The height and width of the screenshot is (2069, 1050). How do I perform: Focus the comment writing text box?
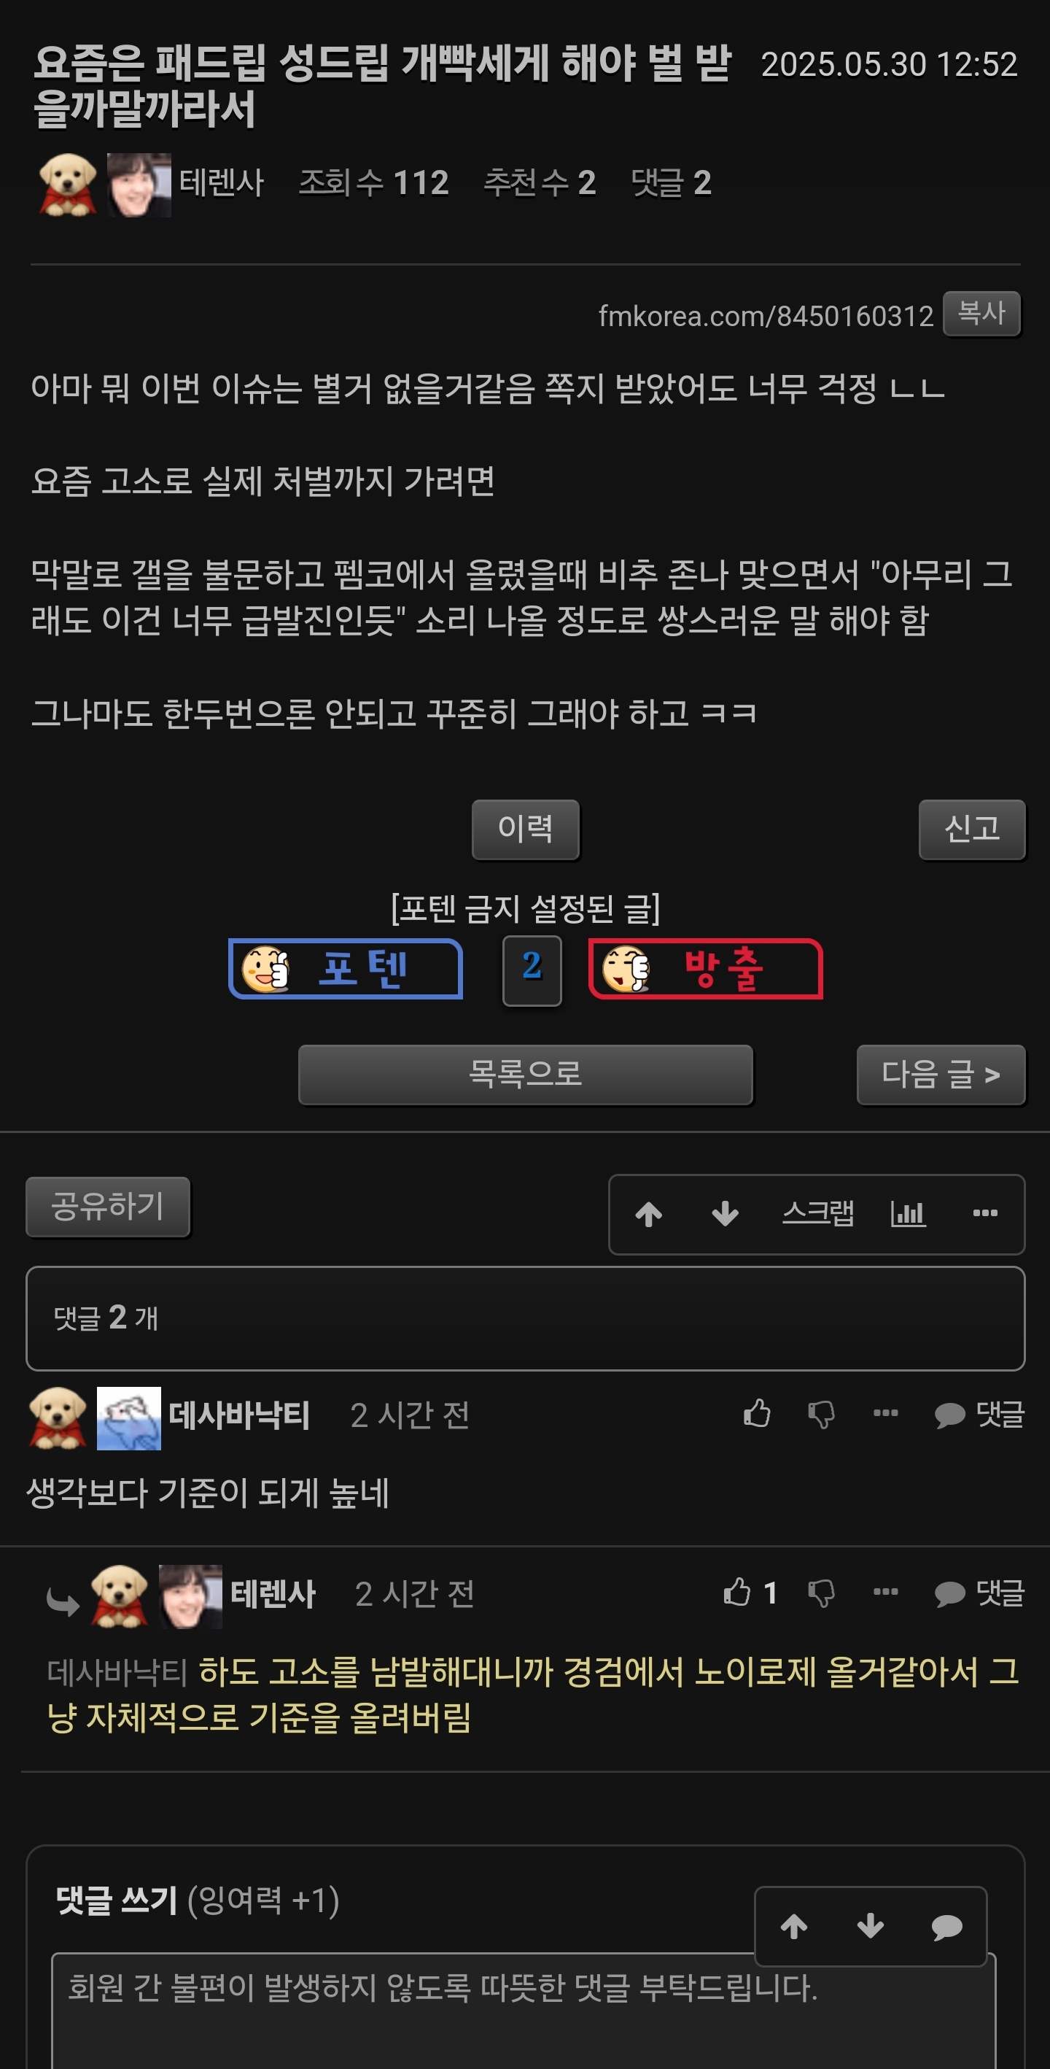524,2011
